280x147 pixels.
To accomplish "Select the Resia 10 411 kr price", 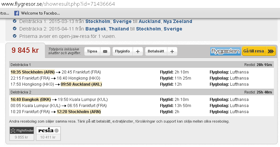I will [48, 137].
